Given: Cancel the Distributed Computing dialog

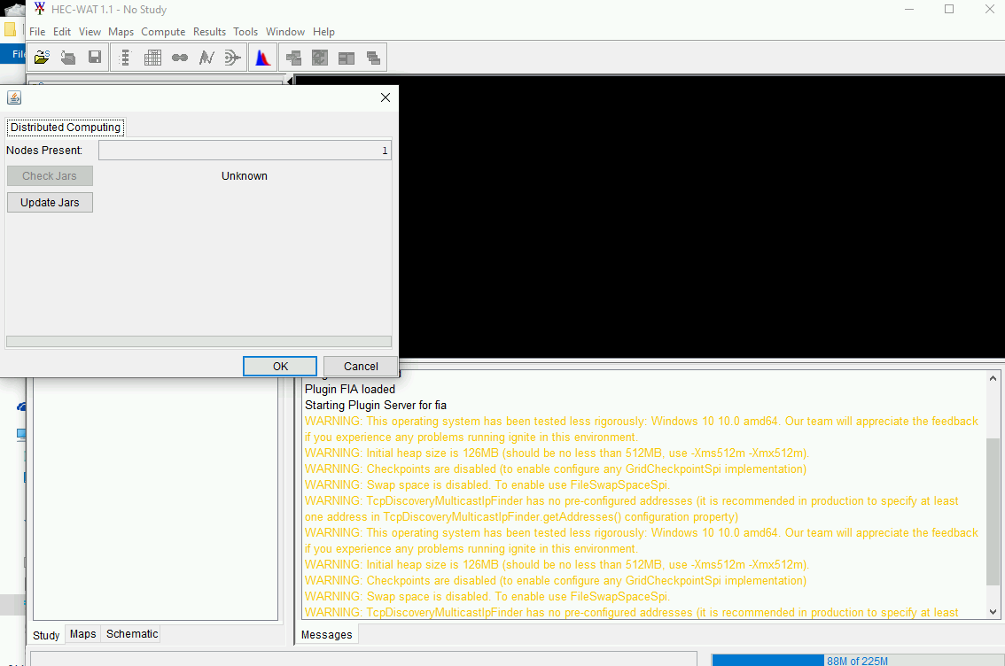Looking at the screenshot, I should pyautogui.click(x=360, y=366).
